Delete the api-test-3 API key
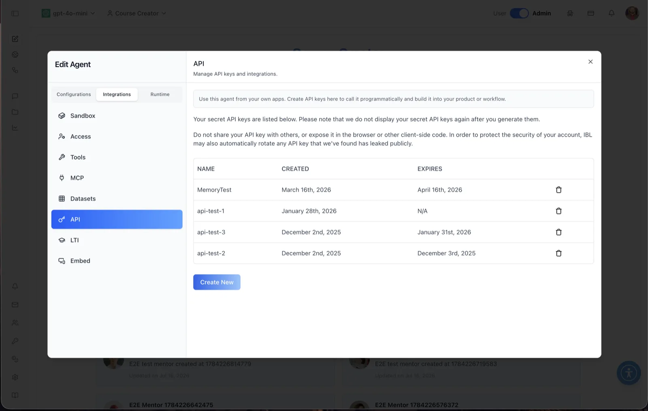This screenshot has height=411, width=648. pyautogui.click(x=558, y=232)
